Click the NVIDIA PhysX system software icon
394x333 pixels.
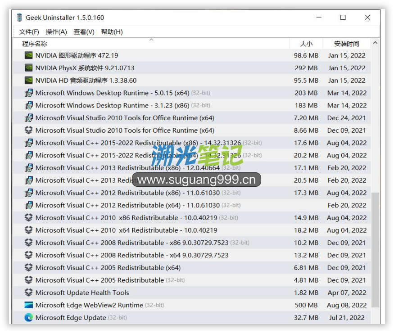tap(28, 68)
